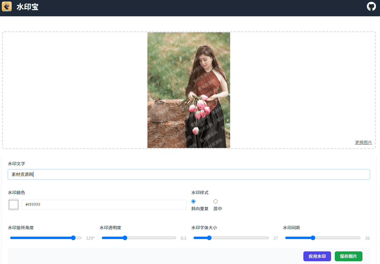Image resolution: width=380 pixels, height=264 pixels.
Task: Focus the 水印文字 text input field
Action: pos(189,174)
